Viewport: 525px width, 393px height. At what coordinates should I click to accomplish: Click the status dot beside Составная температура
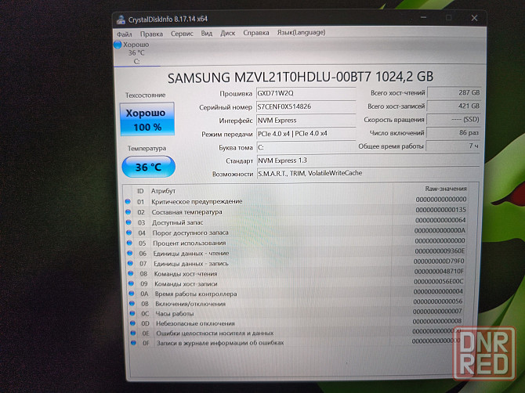tap(128, 211)
